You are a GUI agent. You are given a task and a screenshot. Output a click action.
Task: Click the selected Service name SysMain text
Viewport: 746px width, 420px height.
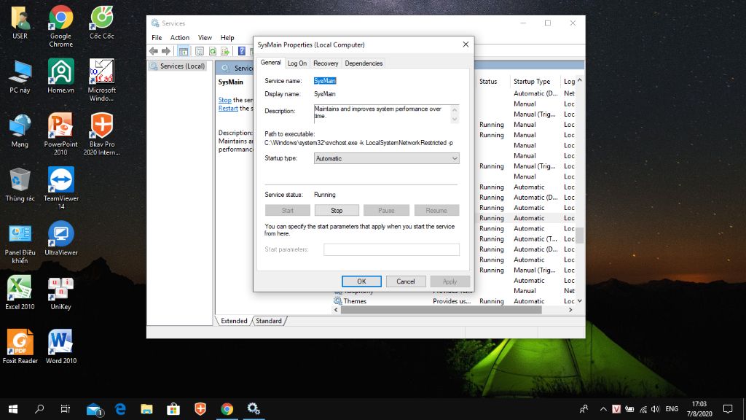pyautogui.click(x=325, y=81)
